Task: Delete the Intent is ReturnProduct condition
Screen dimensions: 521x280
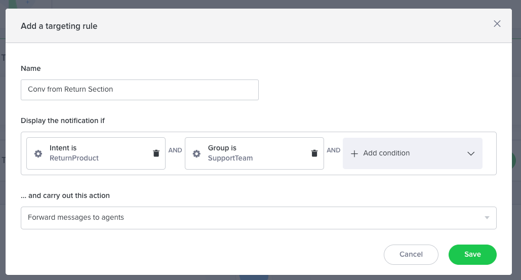Action: click(156, 153)
